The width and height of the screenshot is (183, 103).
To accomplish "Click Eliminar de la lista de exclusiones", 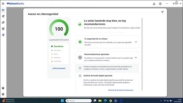I will tap(121, 90).
